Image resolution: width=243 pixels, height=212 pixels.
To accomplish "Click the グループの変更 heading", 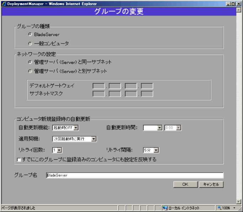I will pos(119,11).
